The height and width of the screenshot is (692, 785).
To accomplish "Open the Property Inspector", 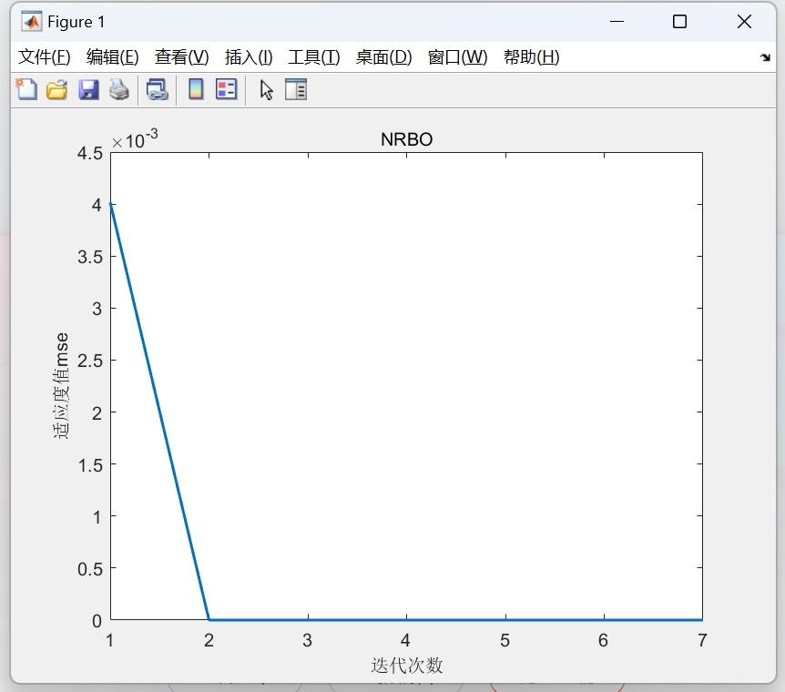I will click(x=295, y=89).
